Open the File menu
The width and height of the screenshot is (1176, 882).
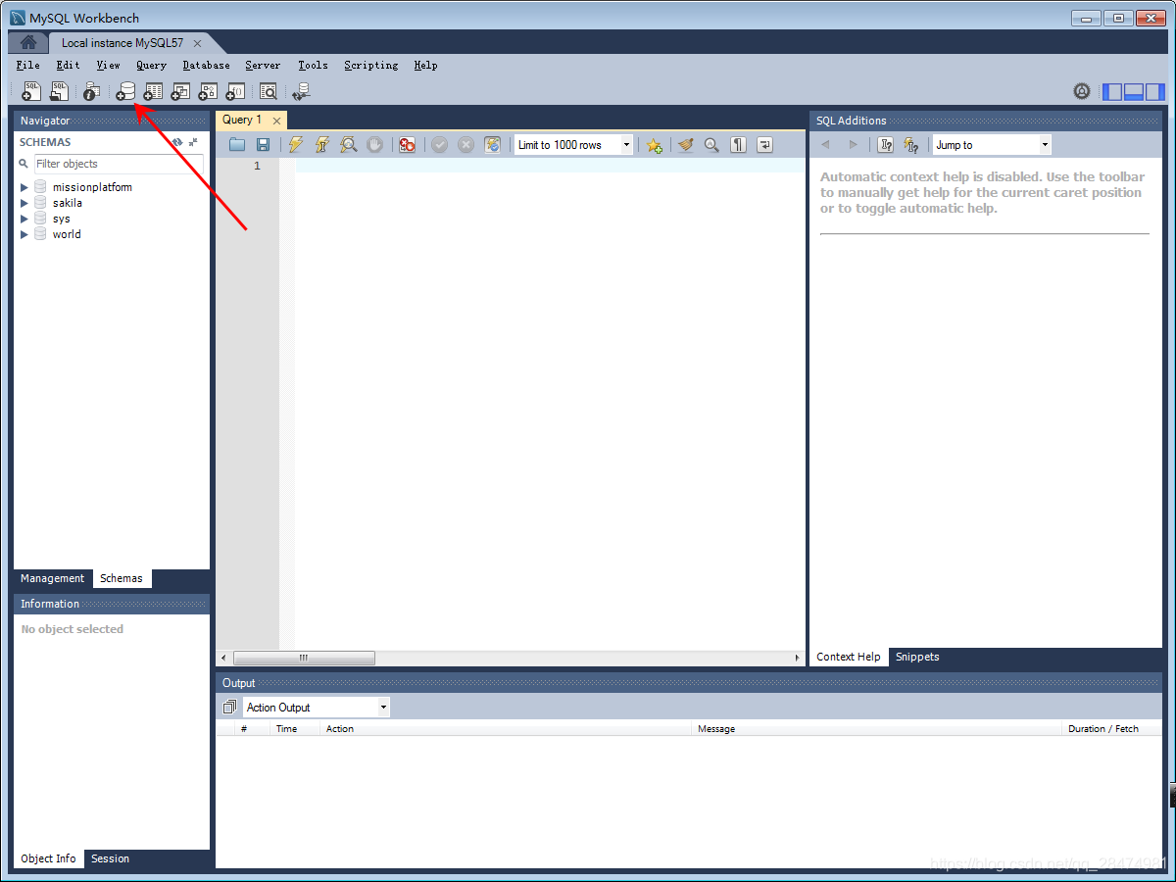click(28, 65)
